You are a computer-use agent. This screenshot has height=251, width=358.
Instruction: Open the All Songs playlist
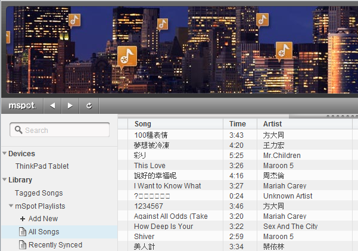click(44, 231)
